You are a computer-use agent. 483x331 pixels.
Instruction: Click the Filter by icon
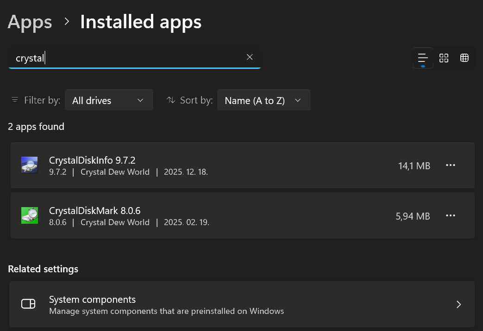(15, 100)
